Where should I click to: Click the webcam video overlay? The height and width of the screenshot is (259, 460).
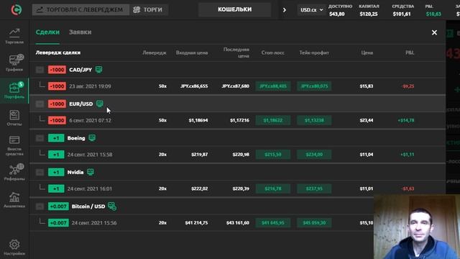pyautogui.click(x=417, y=227)
